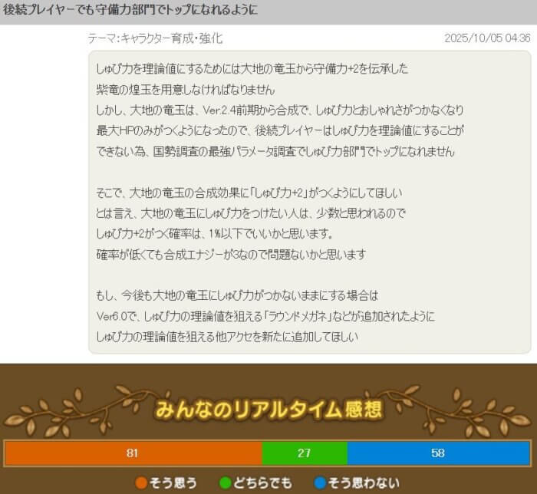Viewport: 537px width, 494px height.
Task: Select the そう思う vote label
Action: [173, 482]
